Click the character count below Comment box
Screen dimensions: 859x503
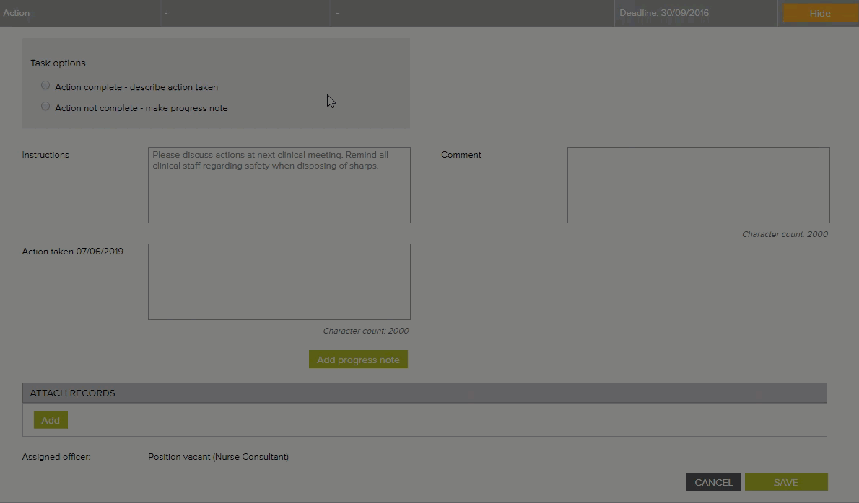[785, 234]
